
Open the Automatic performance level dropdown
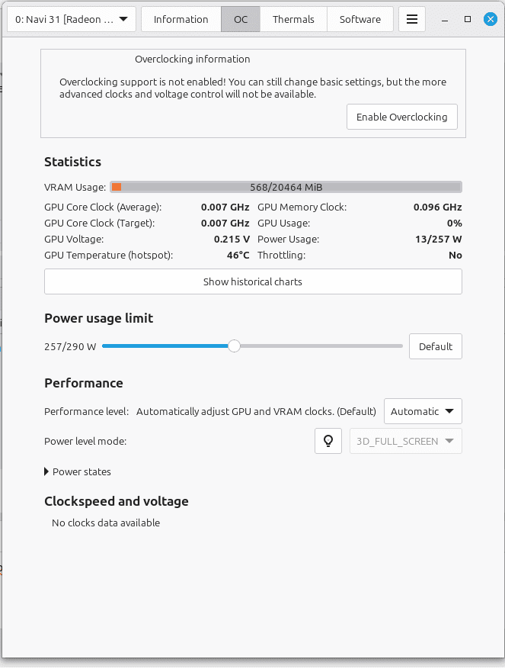coord(423,411)
